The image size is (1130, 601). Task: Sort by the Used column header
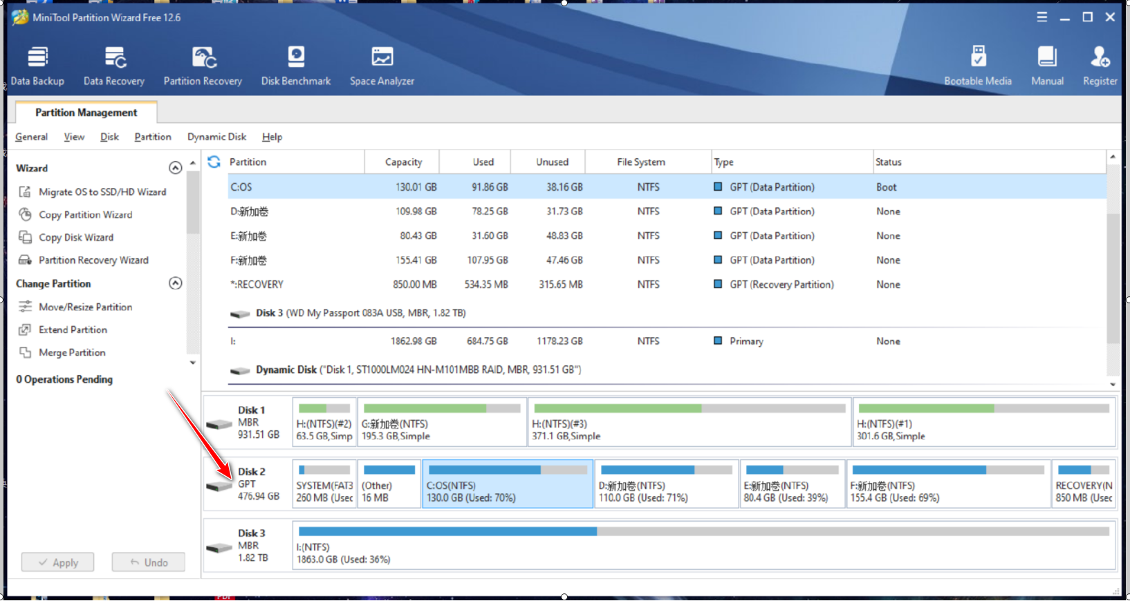point(475,162)
